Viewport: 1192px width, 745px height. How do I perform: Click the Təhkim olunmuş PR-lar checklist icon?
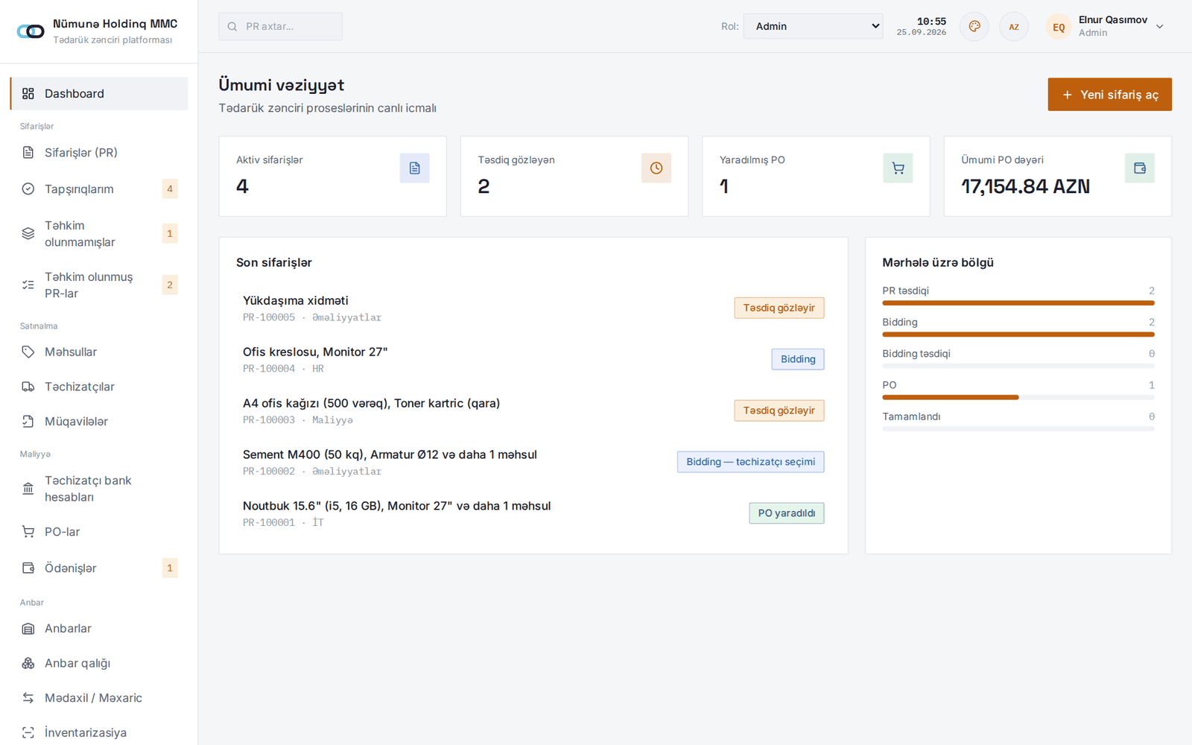coord(28,285)
